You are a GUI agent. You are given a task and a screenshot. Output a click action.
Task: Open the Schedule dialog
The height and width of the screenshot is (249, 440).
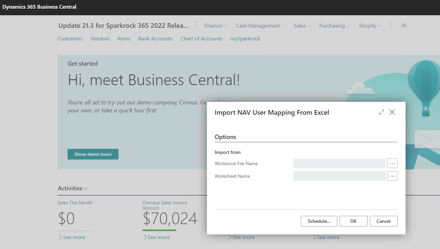point(319,221)
